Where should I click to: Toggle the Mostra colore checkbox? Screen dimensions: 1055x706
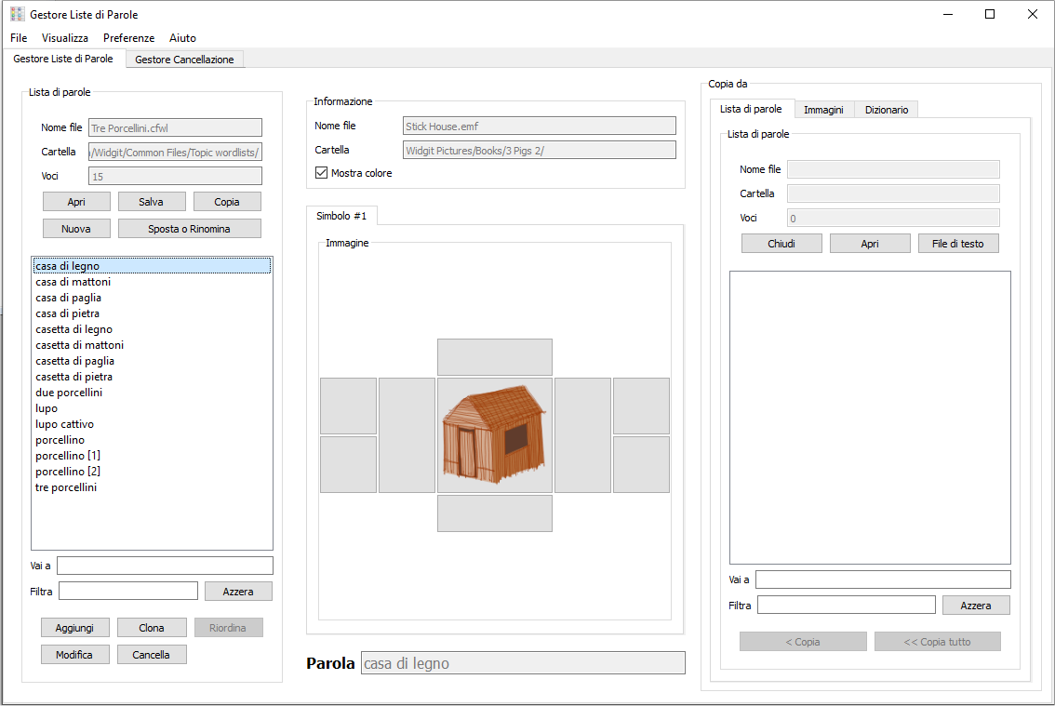pos(322,173)
